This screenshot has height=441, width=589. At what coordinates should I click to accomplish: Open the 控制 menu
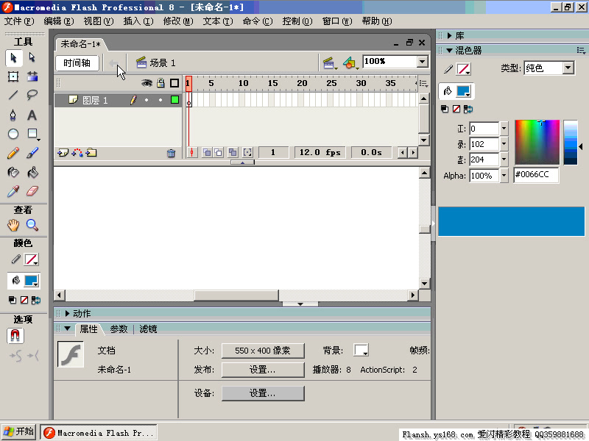coord(297,21)
